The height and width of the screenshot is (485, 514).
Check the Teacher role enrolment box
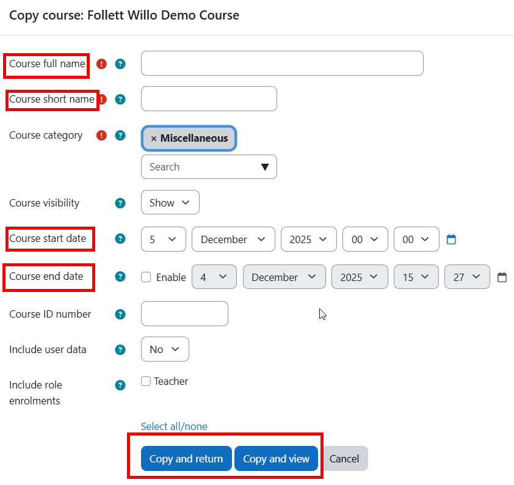(146, 381)
